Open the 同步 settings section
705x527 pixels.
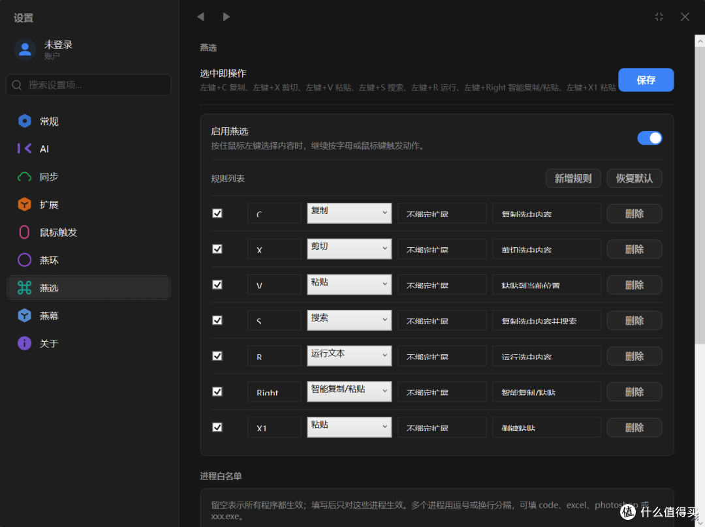coord(89,177)
